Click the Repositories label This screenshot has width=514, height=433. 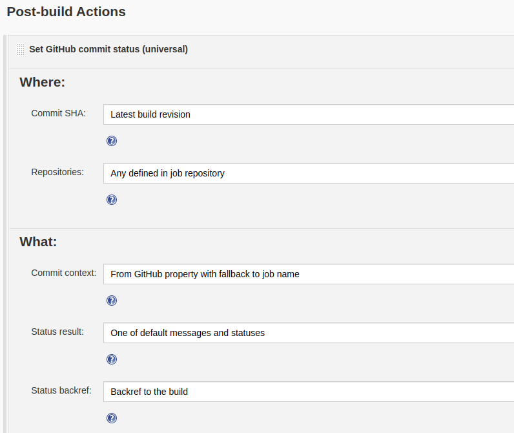coord(57,172)
